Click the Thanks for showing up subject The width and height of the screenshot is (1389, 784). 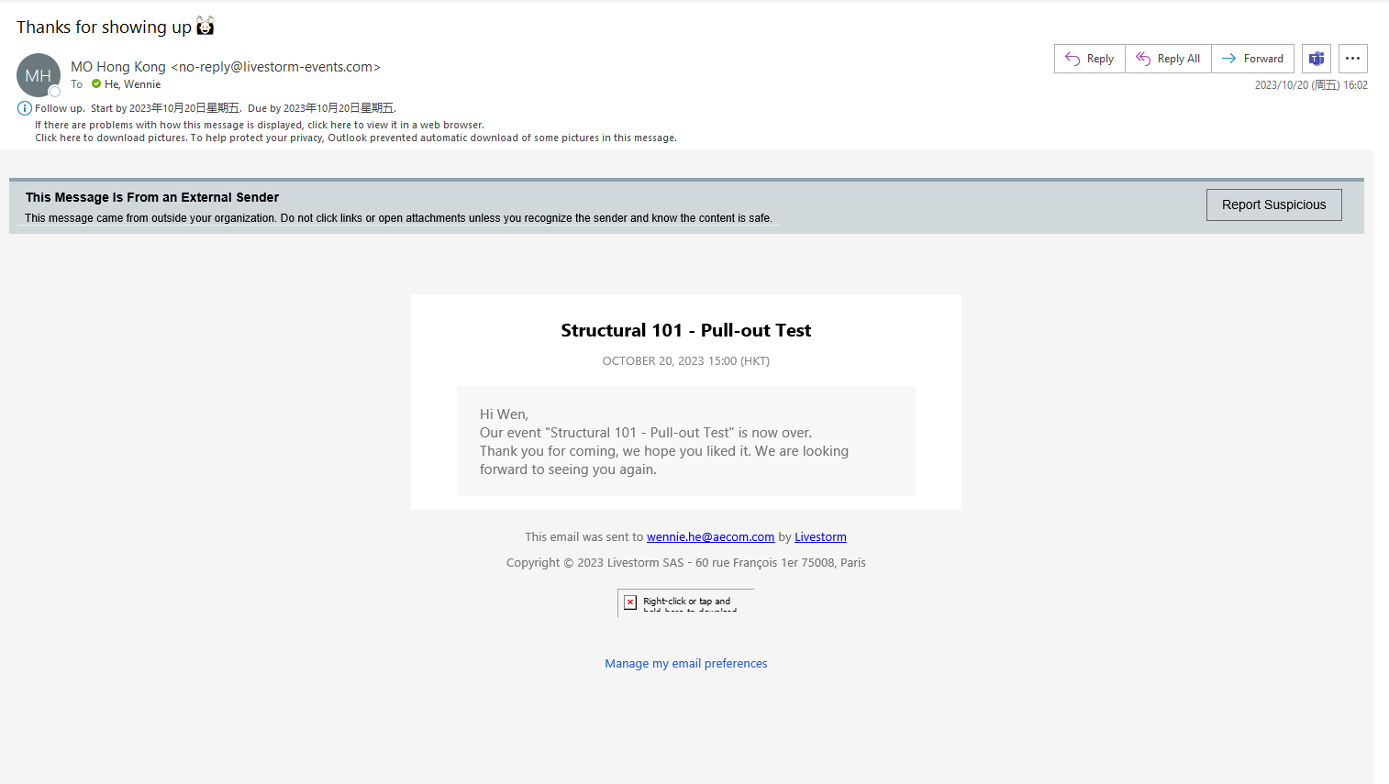click(x=104, y=28)
